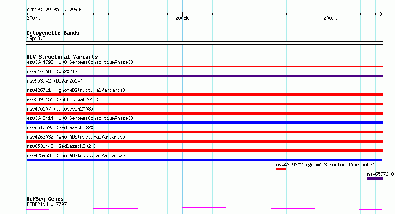Viewport: 395px width, 214px height.
Task: Click the 2008k ruler mark
Action: coord(182,18)
